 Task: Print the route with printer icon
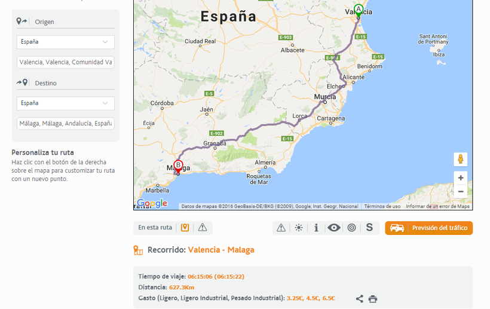point(372,299)
